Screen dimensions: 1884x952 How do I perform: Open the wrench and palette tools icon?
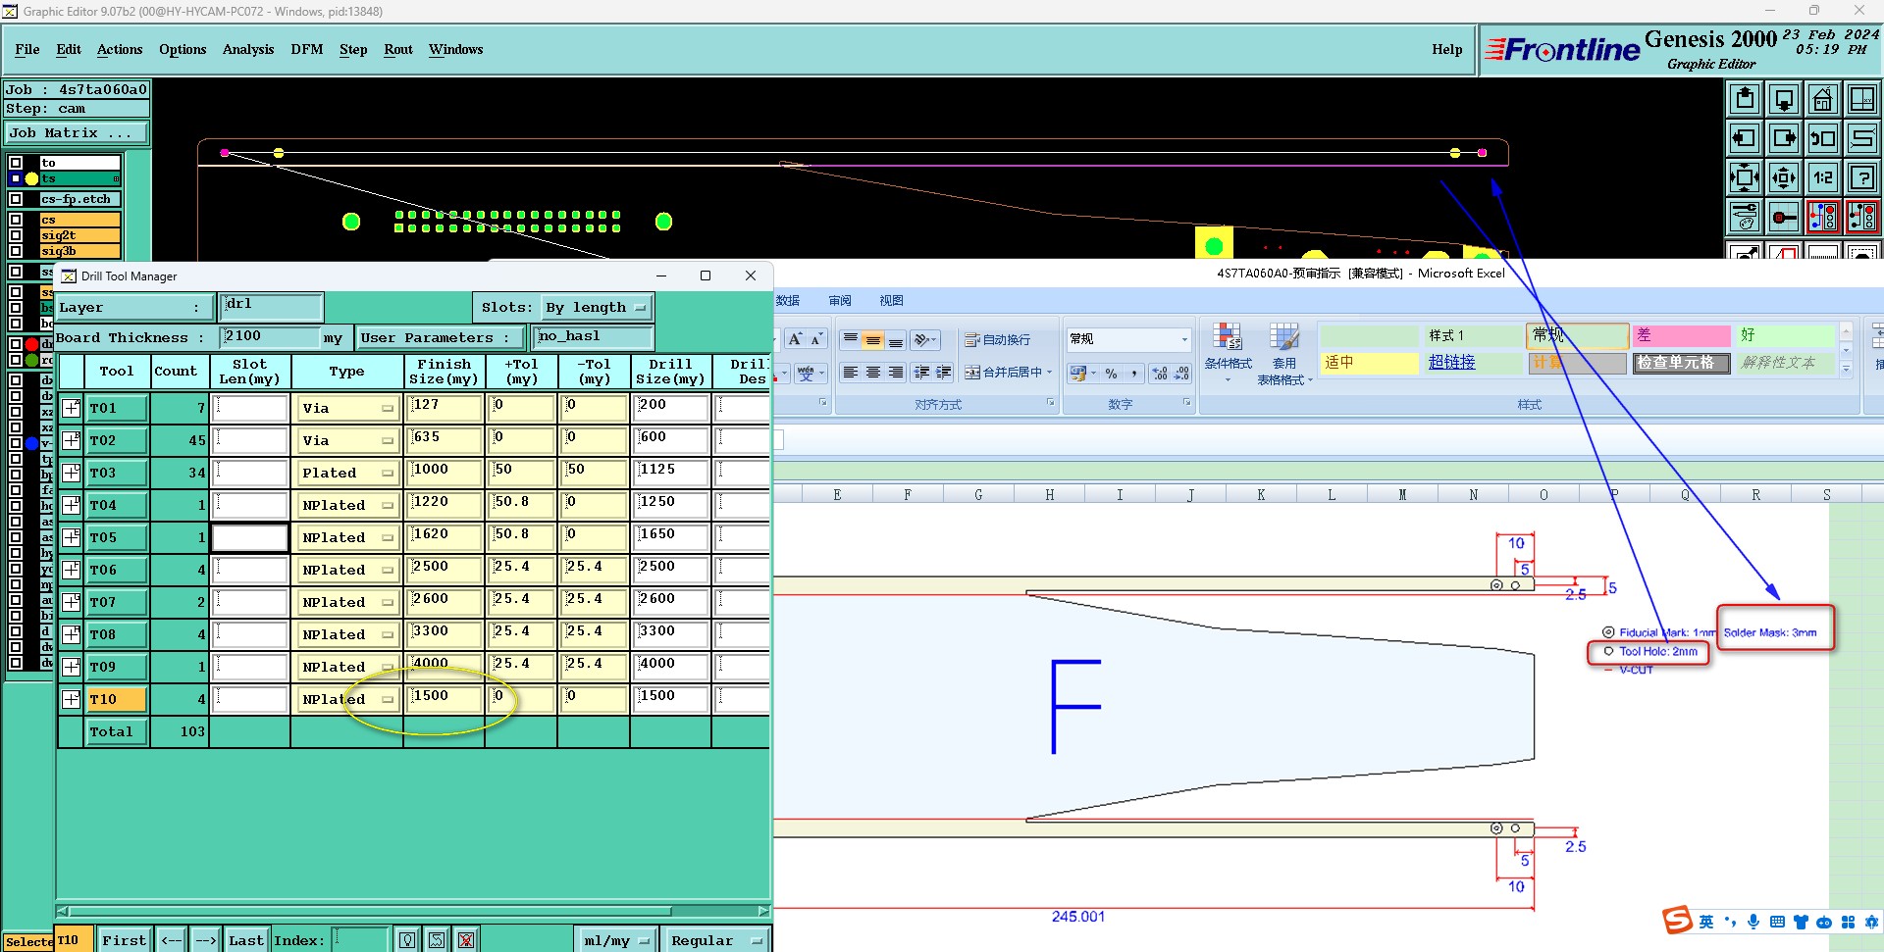pos(1745,217)
